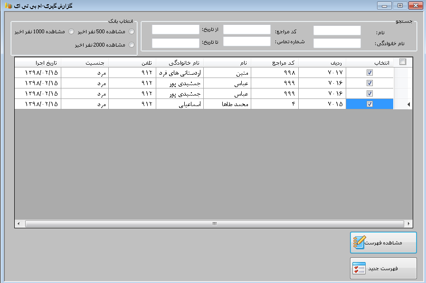Screen dimensions: 426x283
Task: Toggle the select-all checkbox in the grid header
Action: point(403,62)
